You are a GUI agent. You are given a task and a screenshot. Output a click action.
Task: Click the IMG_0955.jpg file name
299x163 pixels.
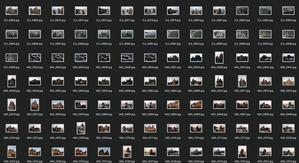104,91
